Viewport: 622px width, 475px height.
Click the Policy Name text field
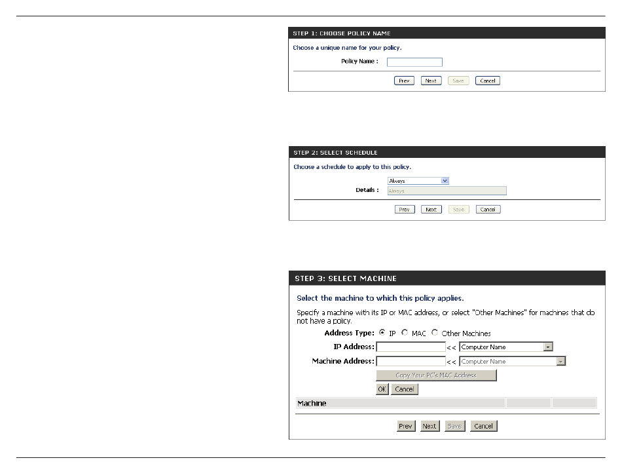click(x=414, y=62)
